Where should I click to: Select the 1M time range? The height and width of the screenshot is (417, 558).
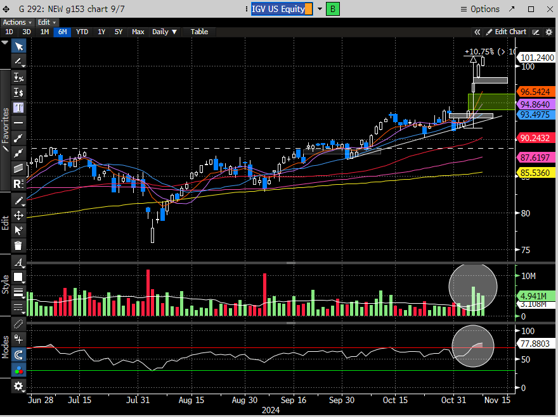(x=44, y=32)
